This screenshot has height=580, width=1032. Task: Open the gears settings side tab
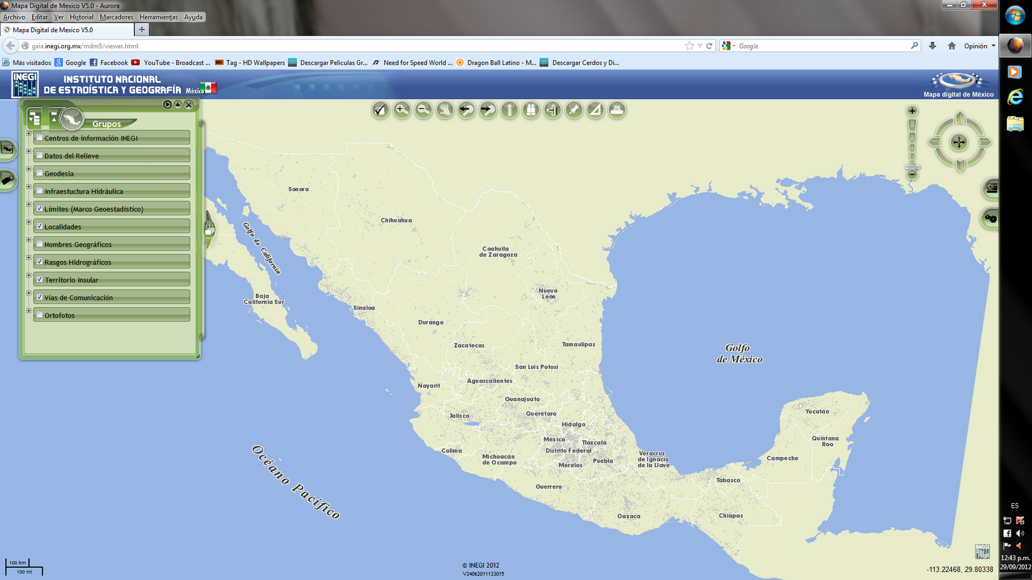point(991,218)
